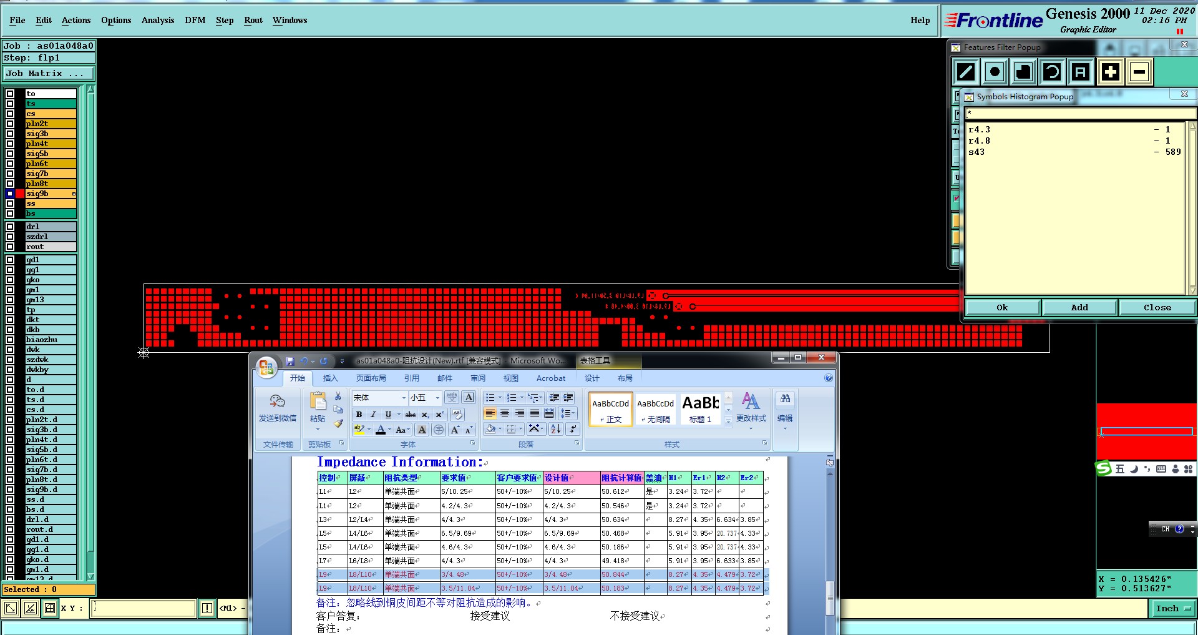Select the Line feature filter icon
Viewport: 1198px width, 635px height.
(966, 72)
